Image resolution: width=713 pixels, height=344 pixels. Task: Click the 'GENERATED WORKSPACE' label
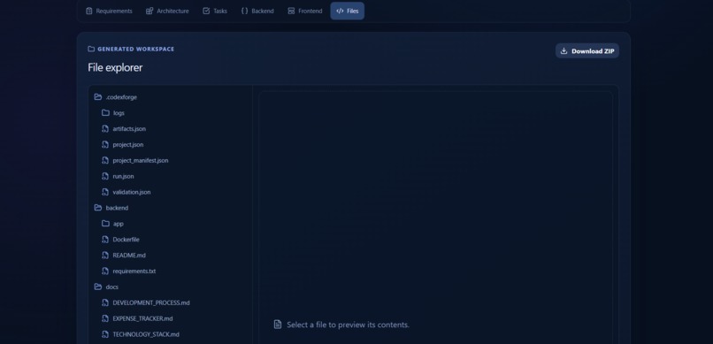[135, 49]
